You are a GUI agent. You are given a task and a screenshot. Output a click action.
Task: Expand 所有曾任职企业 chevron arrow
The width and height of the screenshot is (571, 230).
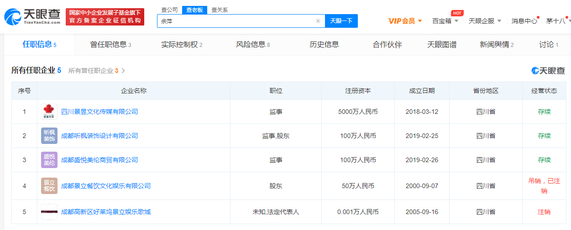point(123,71)
